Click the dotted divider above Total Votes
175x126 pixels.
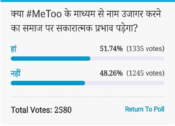click(88, 97)
